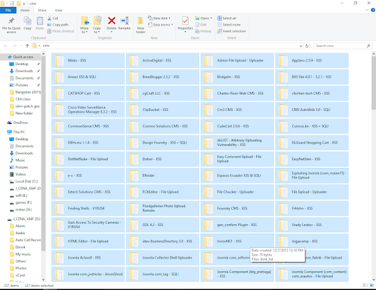
Task: Expand the address bar history dropdown
Action: [301, 46]
